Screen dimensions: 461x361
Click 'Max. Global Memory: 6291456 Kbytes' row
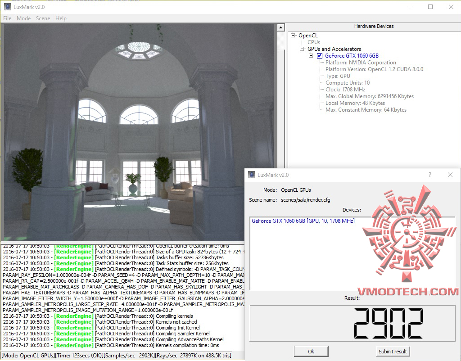369,96
